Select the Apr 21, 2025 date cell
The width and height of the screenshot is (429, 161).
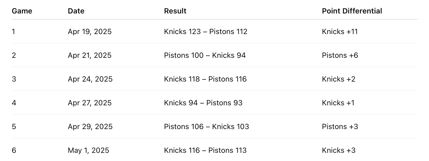(90, 55)
